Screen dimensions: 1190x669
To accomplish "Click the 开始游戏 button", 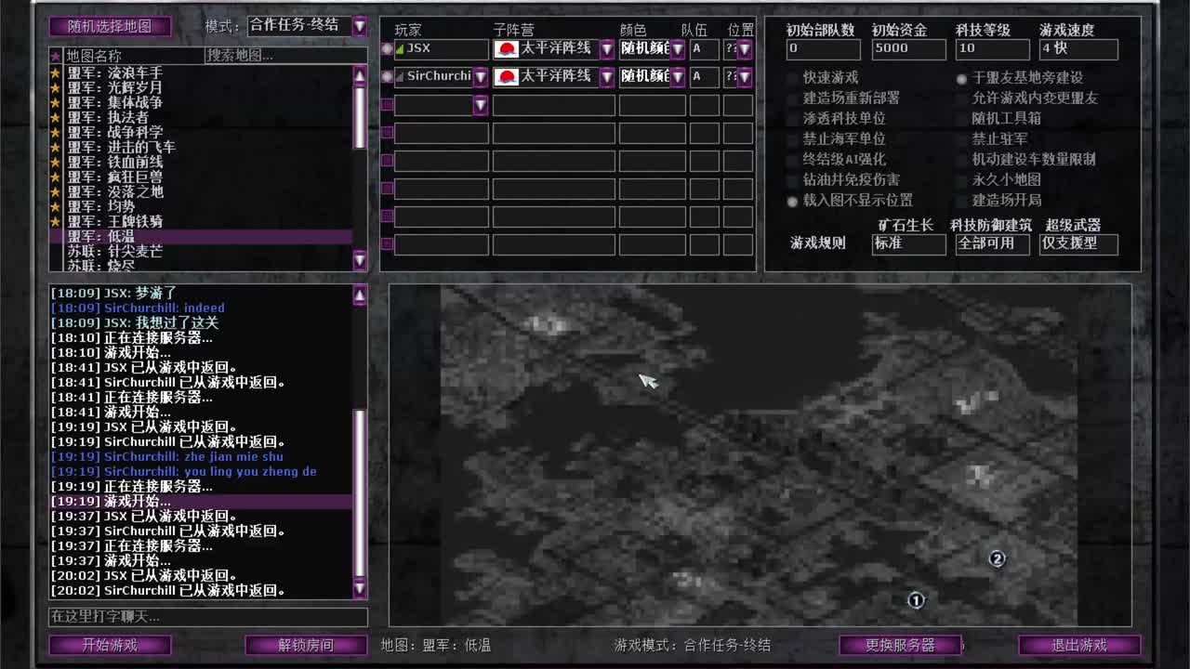I will pos(110,645).
